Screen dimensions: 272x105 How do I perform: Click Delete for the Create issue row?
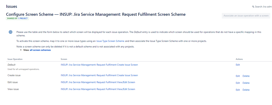click(246, 76)
